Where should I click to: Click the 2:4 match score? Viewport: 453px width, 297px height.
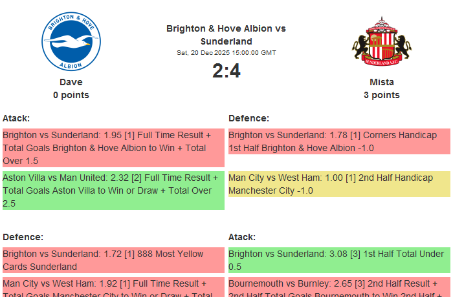pyautogui.click(x=226, y=71)
